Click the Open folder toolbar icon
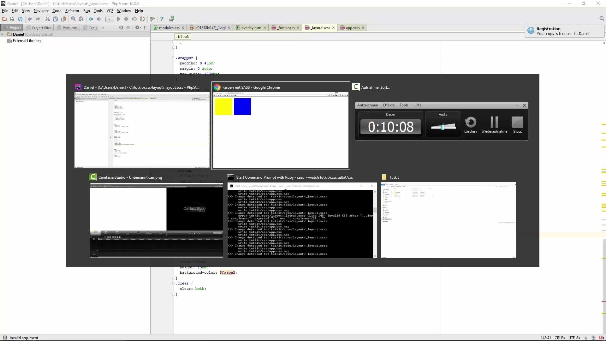 click(4, 19)
